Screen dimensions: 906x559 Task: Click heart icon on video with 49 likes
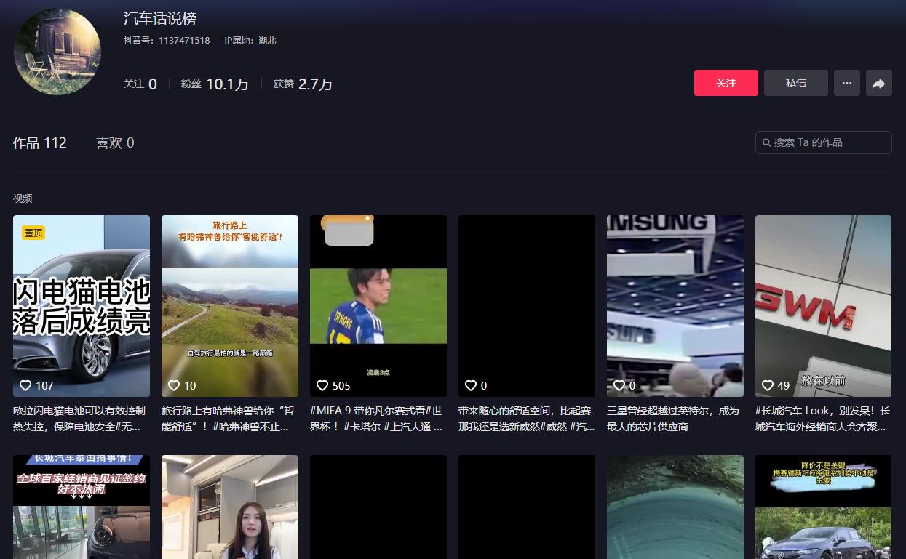[768, 385]
